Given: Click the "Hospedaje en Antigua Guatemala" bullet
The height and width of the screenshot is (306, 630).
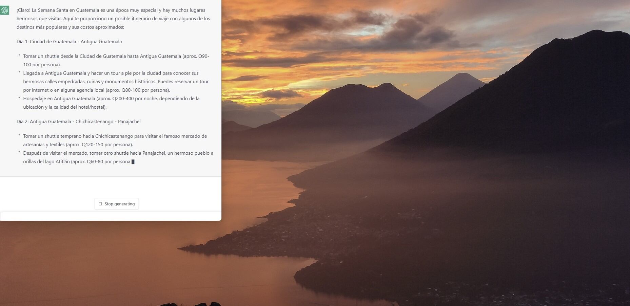Looking at the screenshot, I should (x=111, y=103).
